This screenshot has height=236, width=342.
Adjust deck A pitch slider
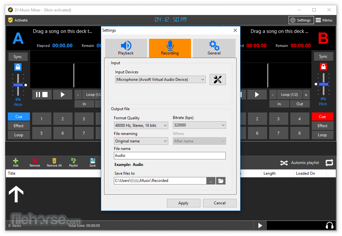point(18,85)
